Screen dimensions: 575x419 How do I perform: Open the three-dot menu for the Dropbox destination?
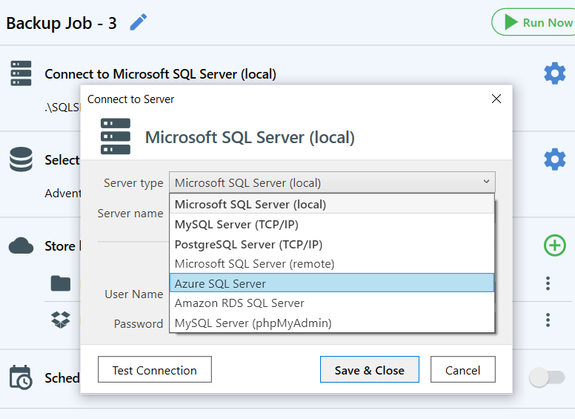(x=548, y=320)
